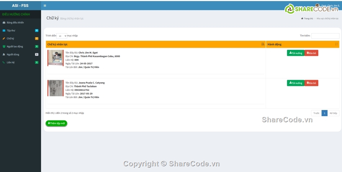This screenshot has width=342, height=172.
Task: Go to previous page with Trước
Action: [x=316, y=113]
